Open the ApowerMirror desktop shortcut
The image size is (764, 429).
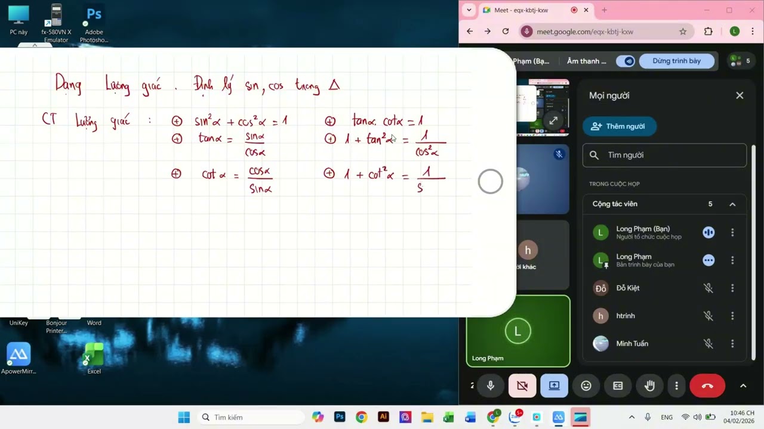tap(19, 359)
